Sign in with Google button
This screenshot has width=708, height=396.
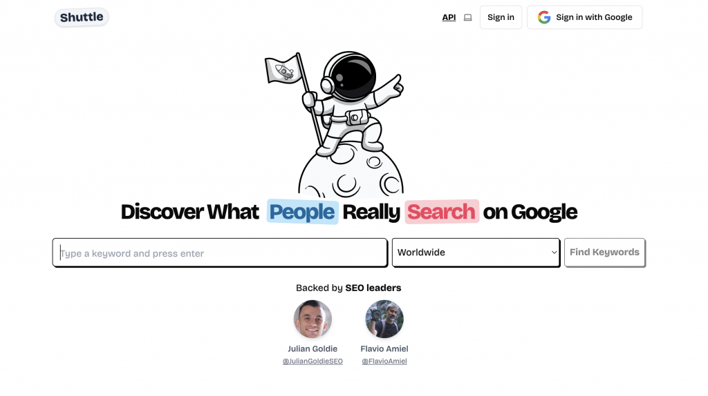click(585, 17)
